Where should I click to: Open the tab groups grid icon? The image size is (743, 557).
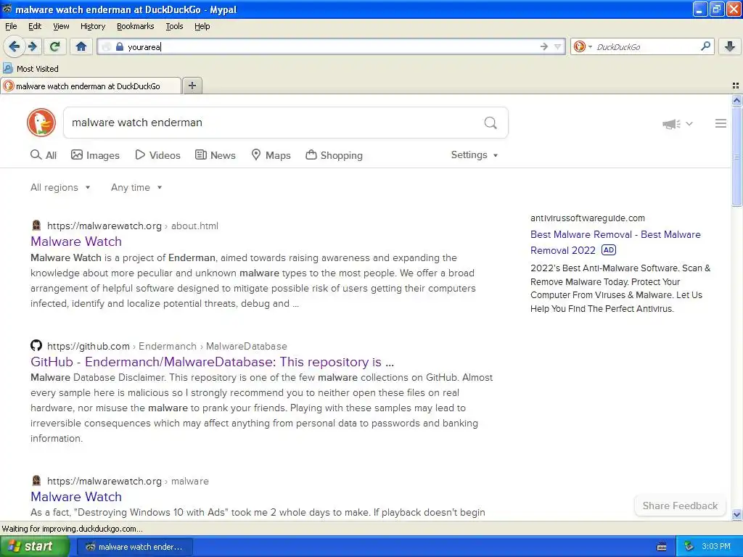736,86
